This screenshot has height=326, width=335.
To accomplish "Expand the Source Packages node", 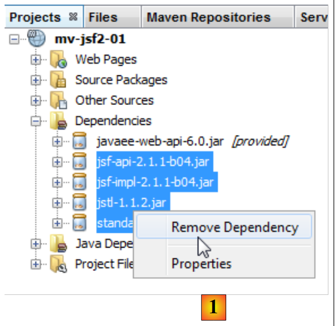I will click(35, 80).
